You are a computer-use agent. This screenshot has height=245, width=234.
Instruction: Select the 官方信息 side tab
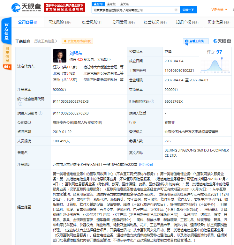(6, 31)
